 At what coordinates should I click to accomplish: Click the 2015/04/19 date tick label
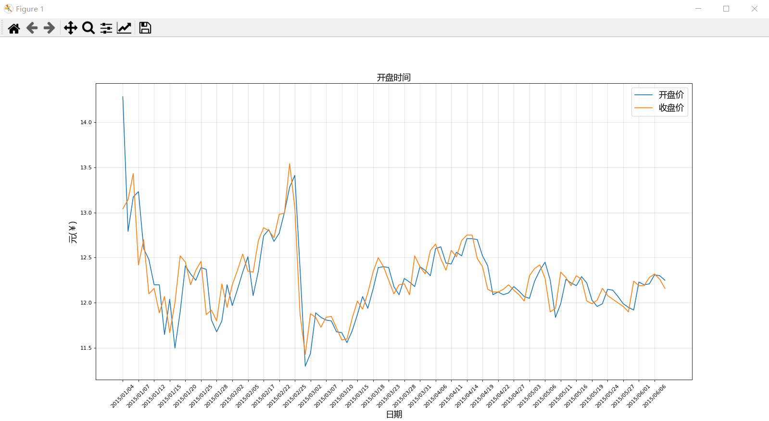482,396
